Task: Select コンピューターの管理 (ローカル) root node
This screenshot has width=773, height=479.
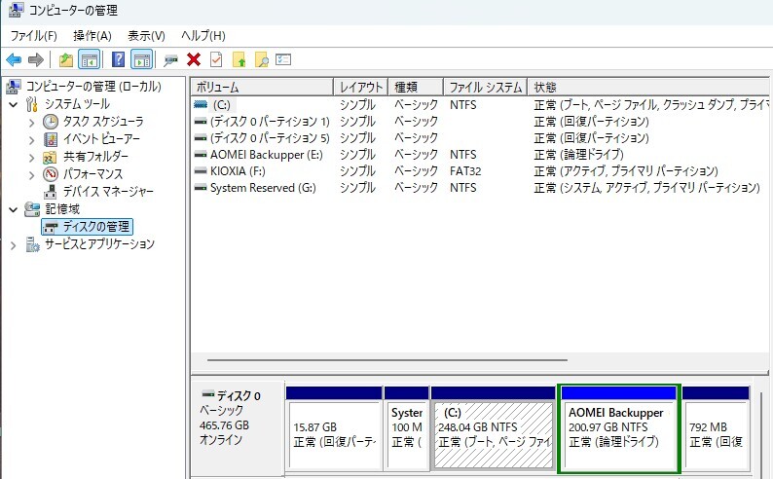Action: [93, 87]
